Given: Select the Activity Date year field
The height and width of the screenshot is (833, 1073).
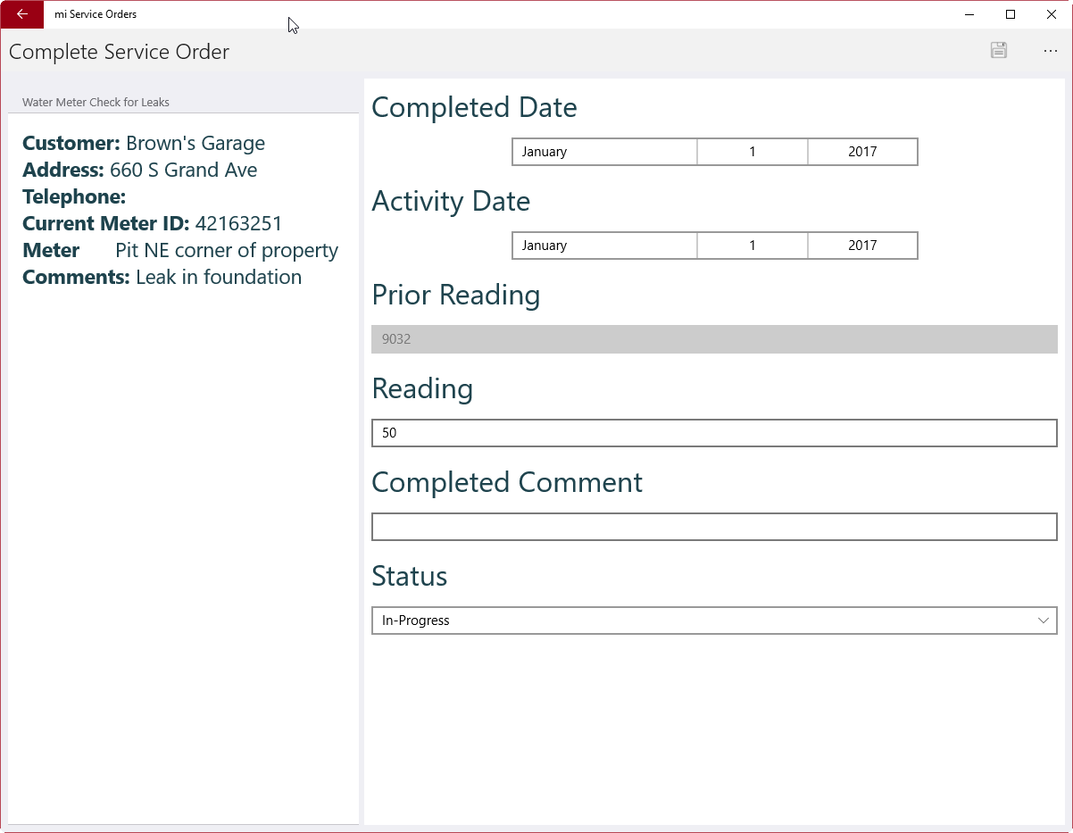Looking at the screenshot, I should [x=862, y=246].
